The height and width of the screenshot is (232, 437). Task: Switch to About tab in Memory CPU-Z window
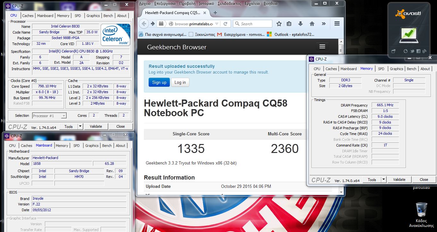point(425,69)
